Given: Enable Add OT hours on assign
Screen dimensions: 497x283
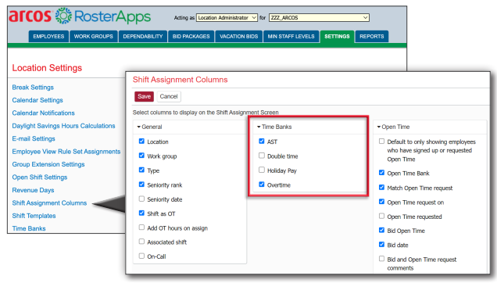Looking at the screenshot, I should pyautogui.click(x=141, y=227).
